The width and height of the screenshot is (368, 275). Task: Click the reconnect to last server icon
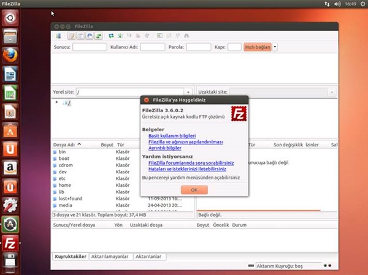[147, 36]
